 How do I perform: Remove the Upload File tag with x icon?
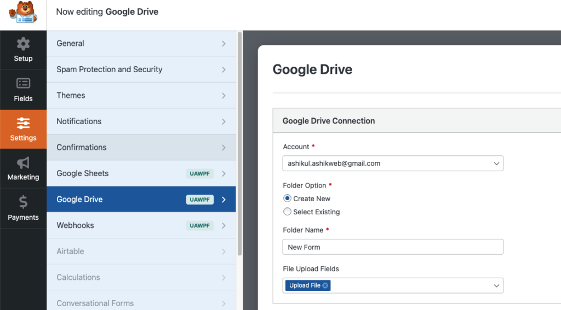325,285
